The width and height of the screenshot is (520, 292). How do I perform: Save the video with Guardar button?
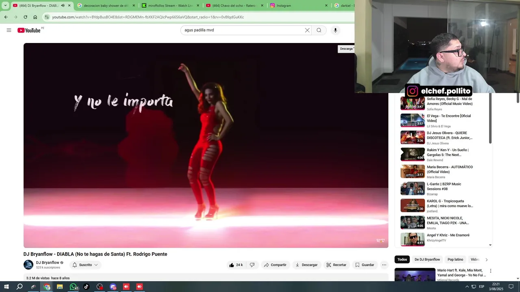(x=364, y=265)
